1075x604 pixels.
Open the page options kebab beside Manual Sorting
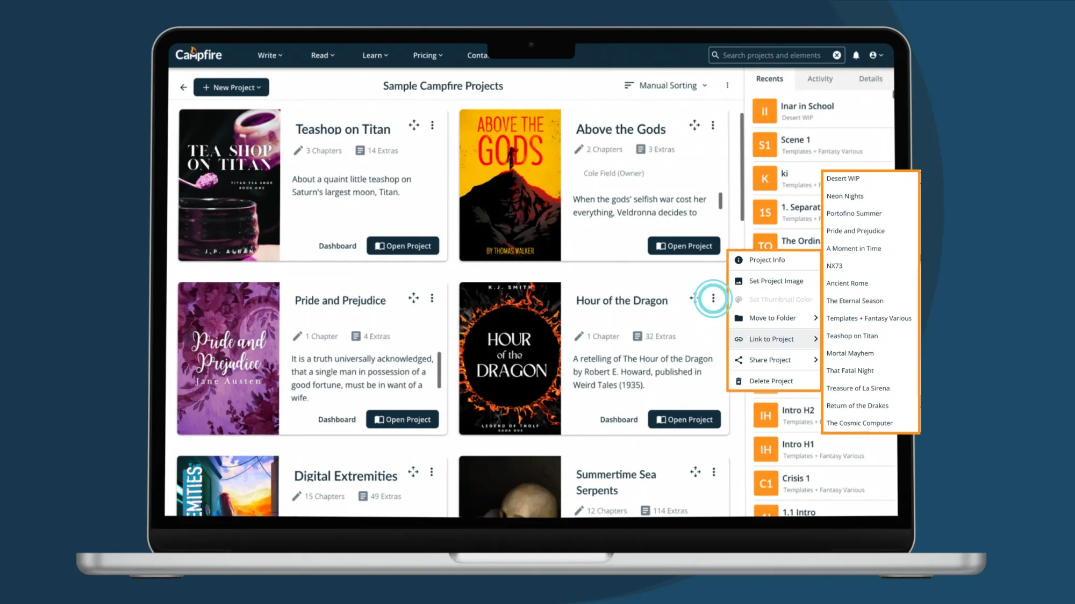click(727, 85)
